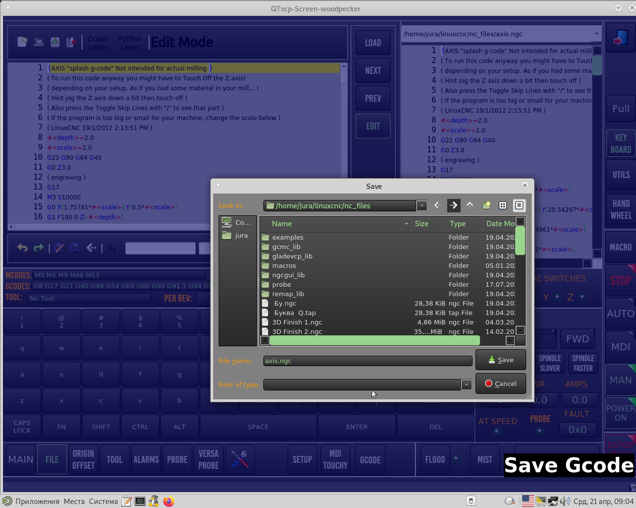Click the exit door icon at top right

tap(620, 38)
